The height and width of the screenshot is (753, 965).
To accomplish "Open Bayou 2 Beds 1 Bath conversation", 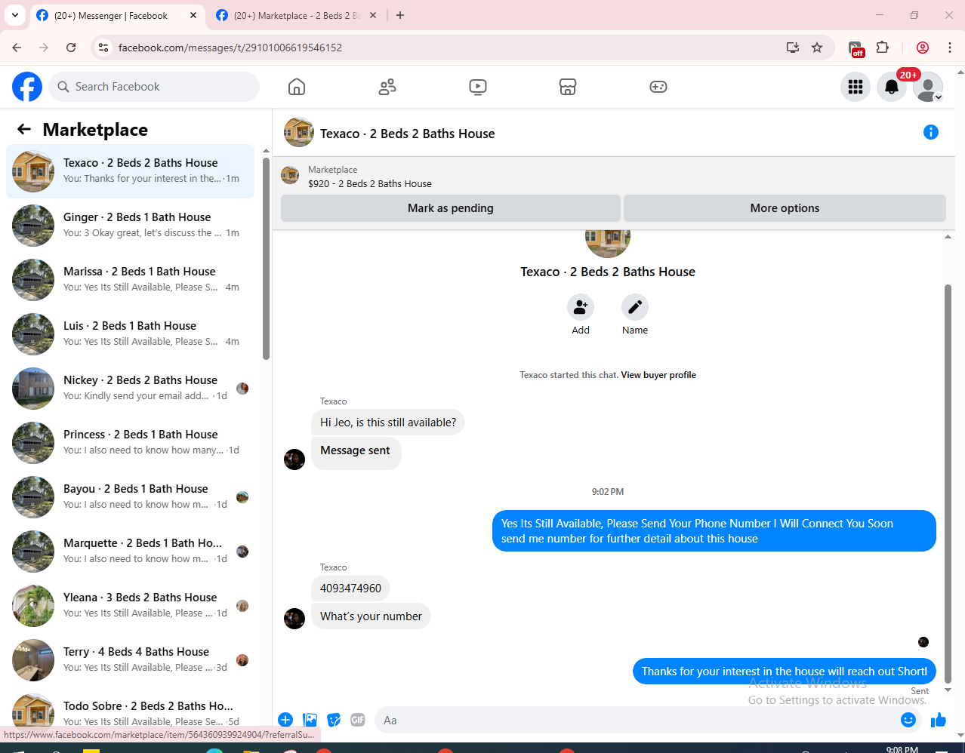I will 130,497.
